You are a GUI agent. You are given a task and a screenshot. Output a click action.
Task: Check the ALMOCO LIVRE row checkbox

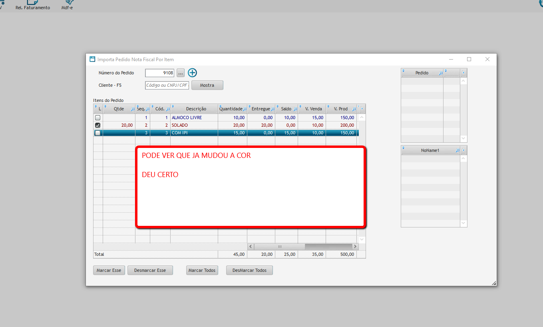pos(97,118)
